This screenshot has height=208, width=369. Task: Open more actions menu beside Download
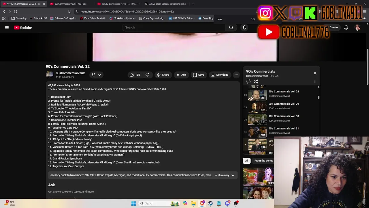(236, 75)
